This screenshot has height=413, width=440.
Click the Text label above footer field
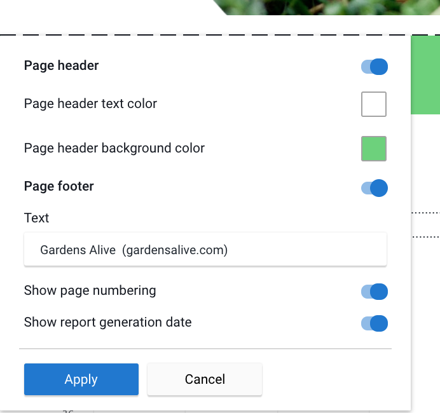36,218
